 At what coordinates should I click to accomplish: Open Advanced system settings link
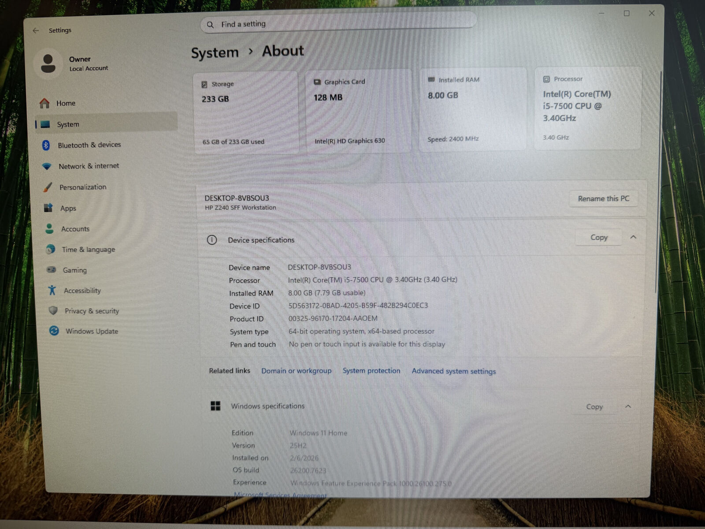pos(453,371)
